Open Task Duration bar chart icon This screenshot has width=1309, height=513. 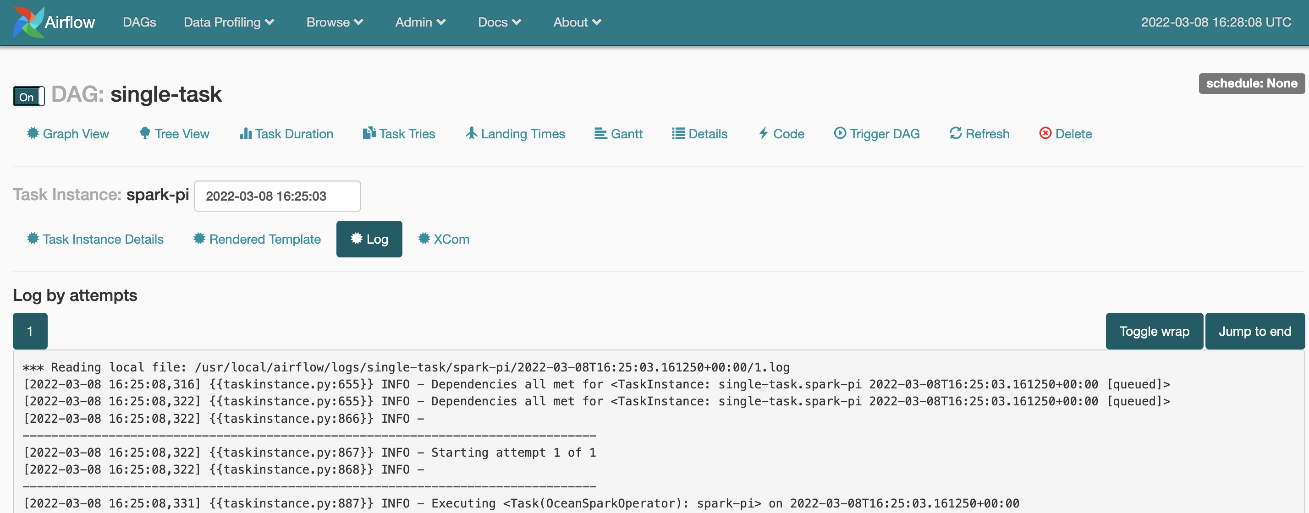(246, 133)
